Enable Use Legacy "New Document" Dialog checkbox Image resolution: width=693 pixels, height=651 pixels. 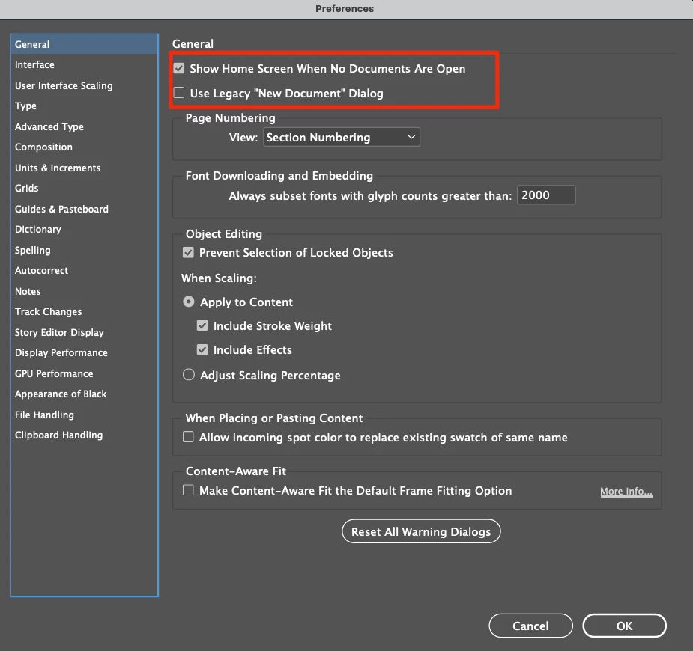pos(179,93)
